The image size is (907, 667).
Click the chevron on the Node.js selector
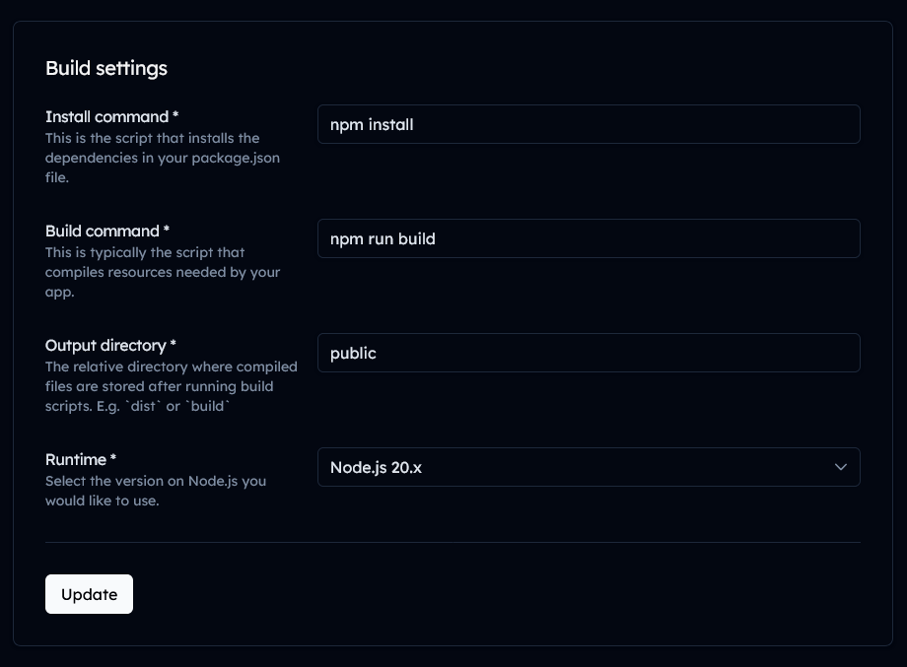coord(840,467)
